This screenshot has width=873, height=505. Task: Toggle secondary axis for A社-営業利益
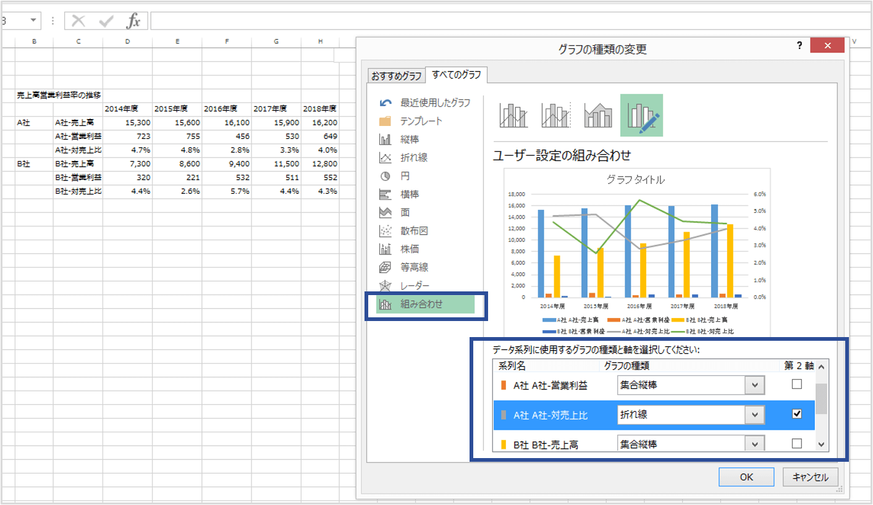(x=796, y=385)
